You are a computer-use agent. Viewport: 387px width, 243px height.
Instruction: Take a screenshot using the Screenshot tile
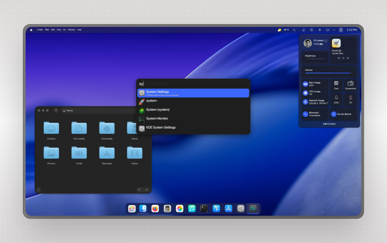[x=350, y=85]
